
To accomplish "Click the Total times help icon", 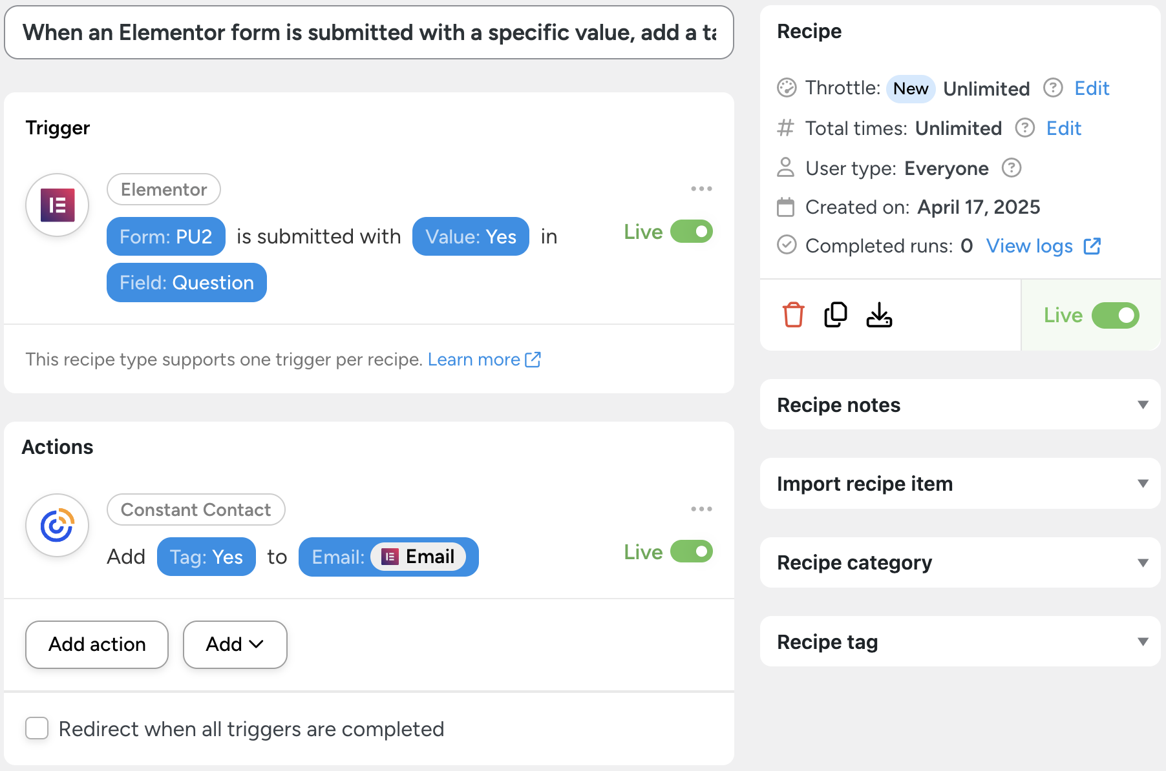I will point(1025,128).
